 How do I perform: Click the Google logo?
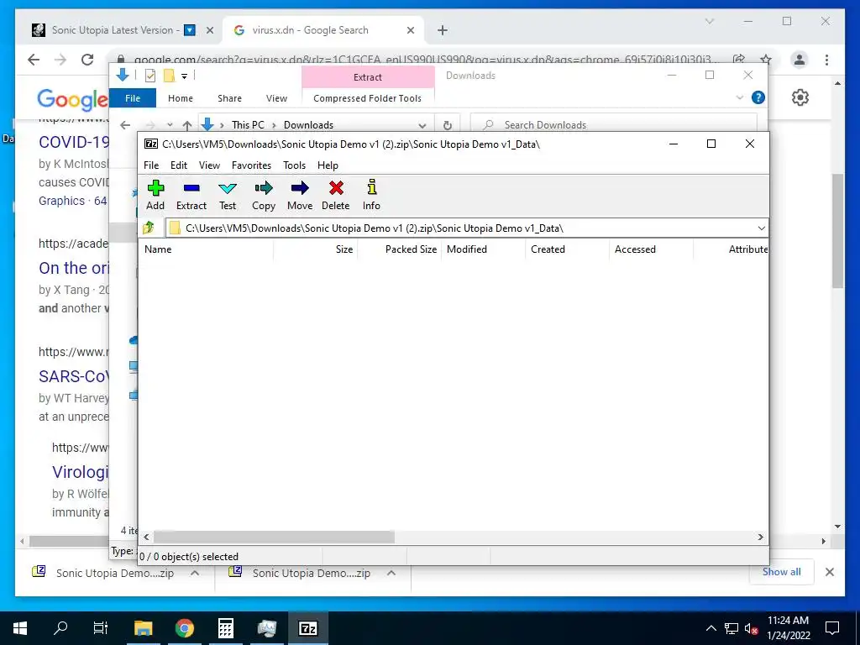tap(72, 100)
